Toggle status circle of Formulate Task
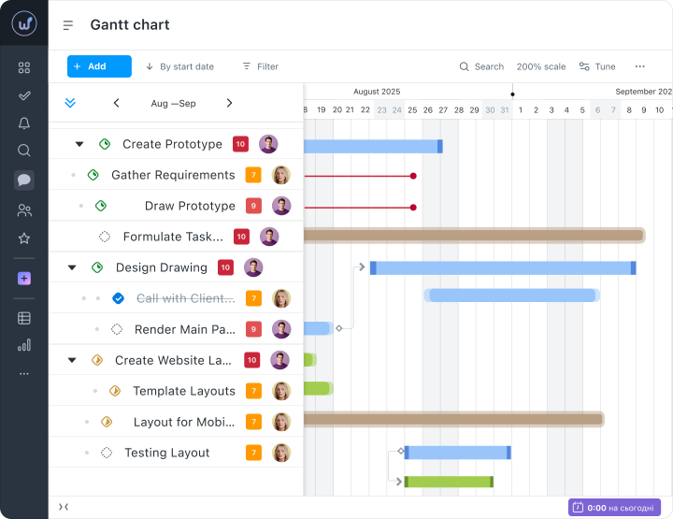Screen dimensions: 673x519 (x=105, y=237)
